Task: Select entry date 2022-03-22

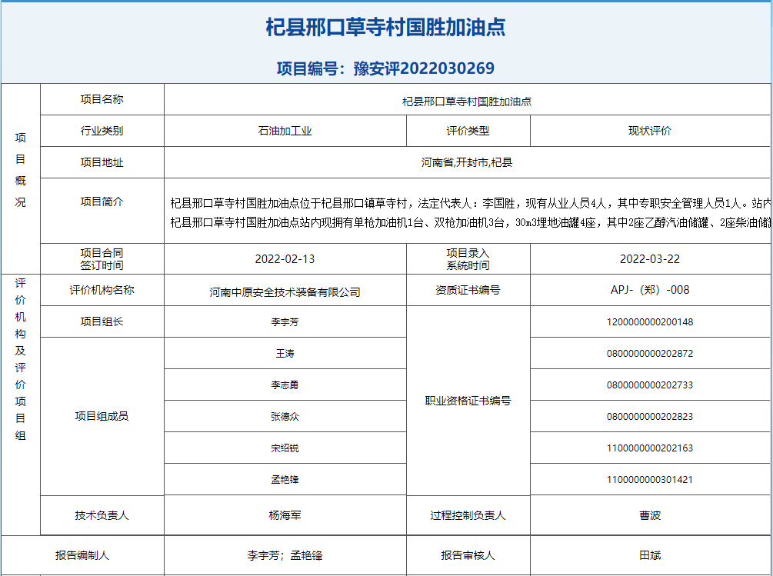Action: [x=650, y=259]
